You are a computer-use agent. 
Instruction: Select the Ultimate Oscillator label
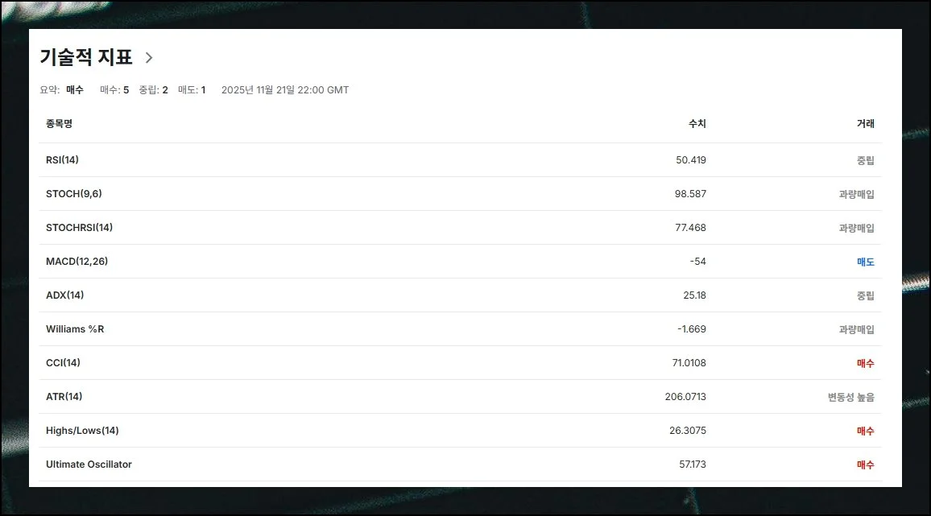coord(89,464)
